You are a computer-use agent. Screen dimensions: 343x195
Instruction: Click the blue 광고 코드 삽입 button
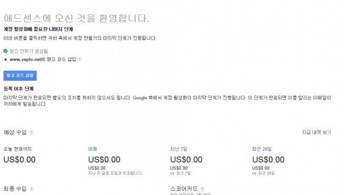pyautogui.click(x=20, y=76)
